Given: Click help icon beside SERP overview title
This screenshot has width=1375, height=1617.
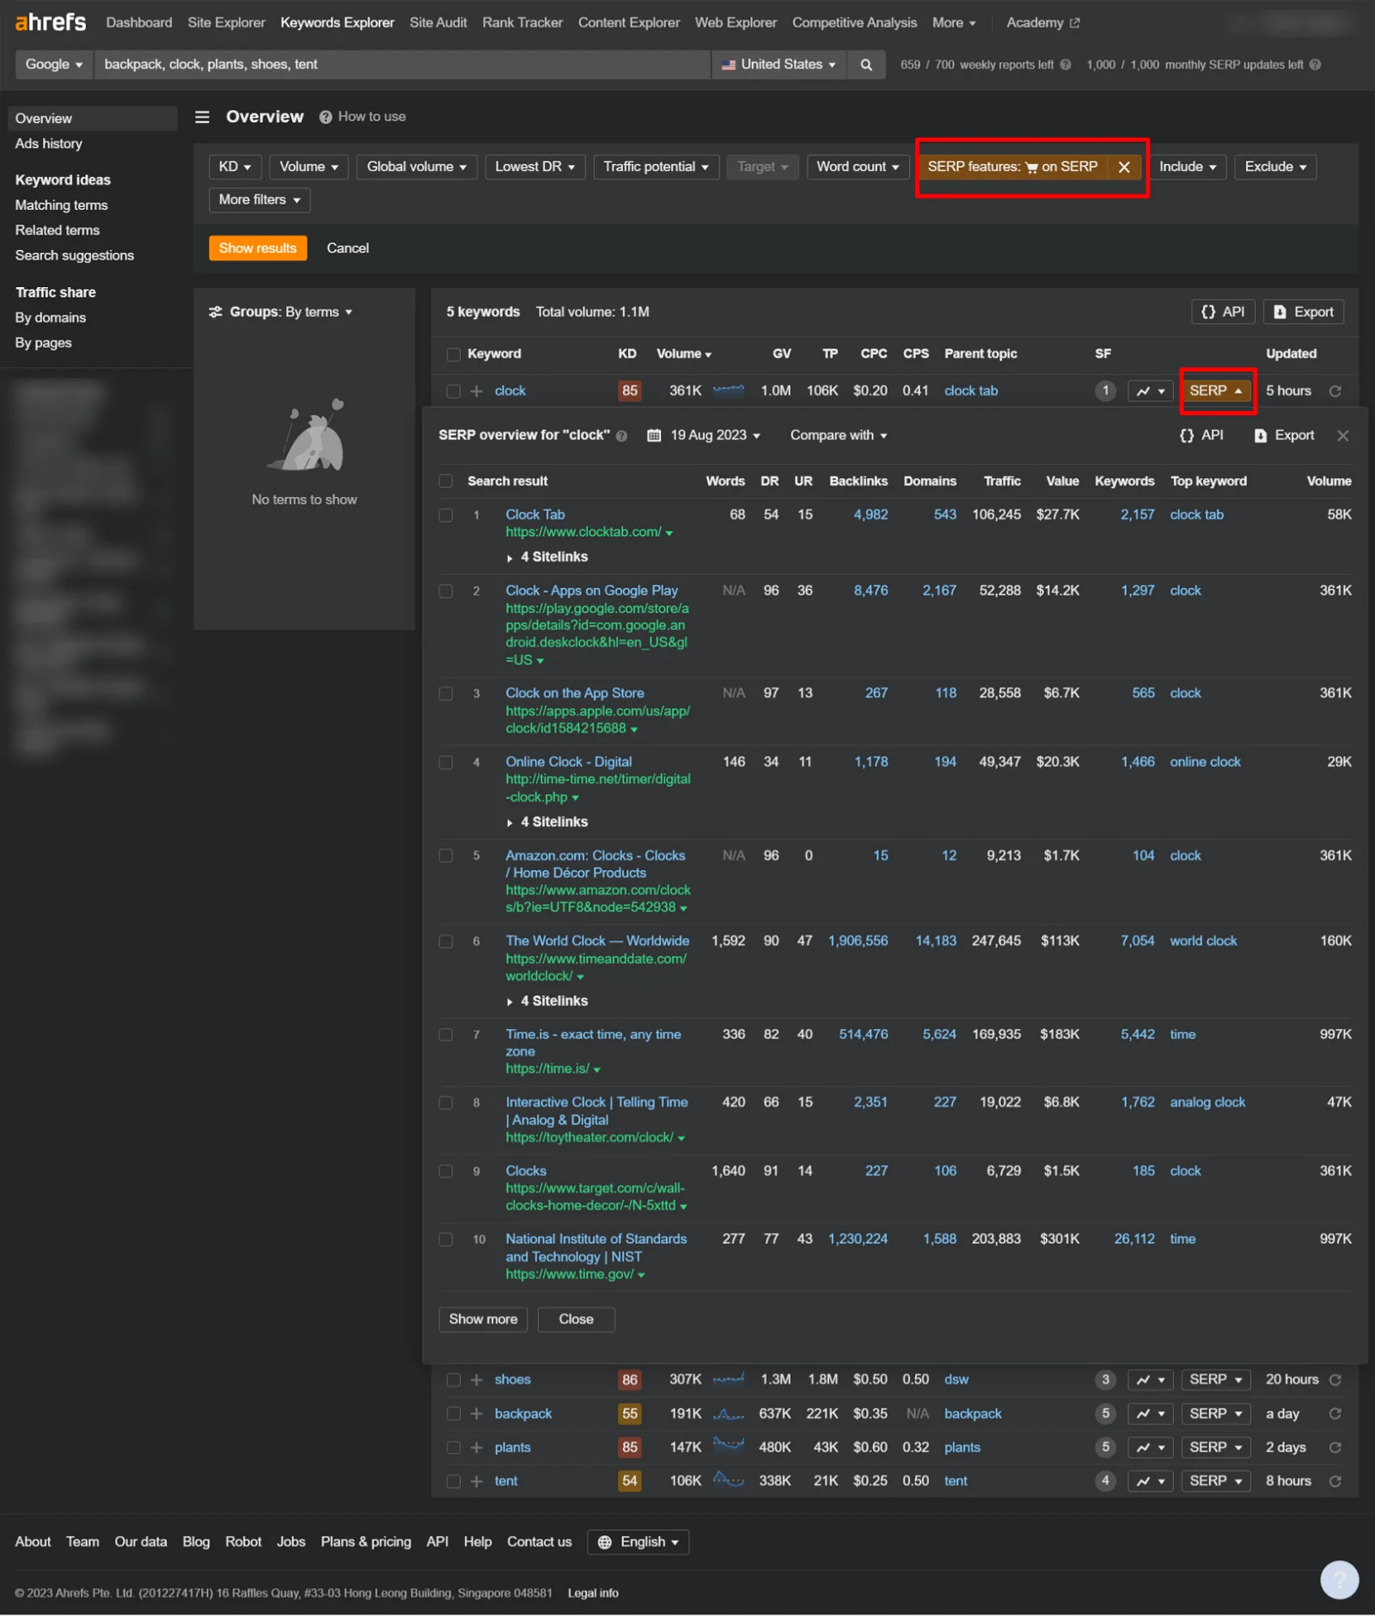Looking at the screenshot, I should (621, 436).
